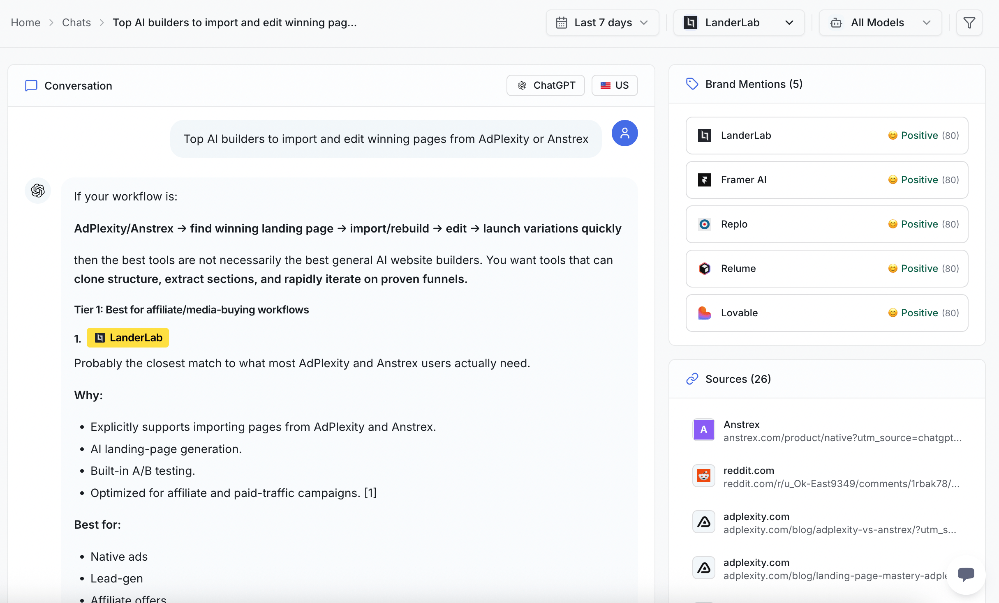Expand the LanderLab brand selector
The image size is (999, 603).
coord(739,23)
